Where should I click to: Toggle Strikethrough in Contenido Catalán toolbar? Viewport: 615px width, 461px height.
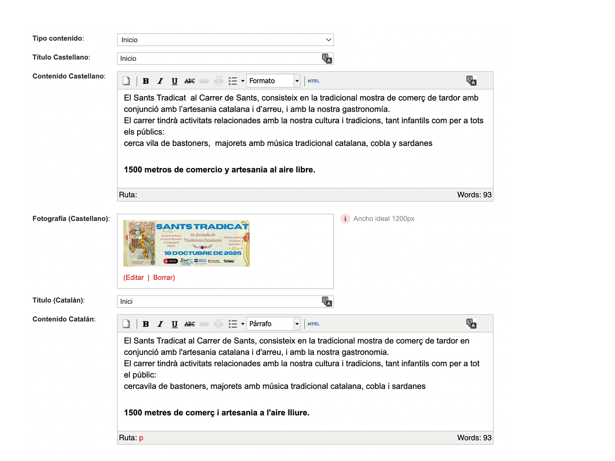pos(189,324)
